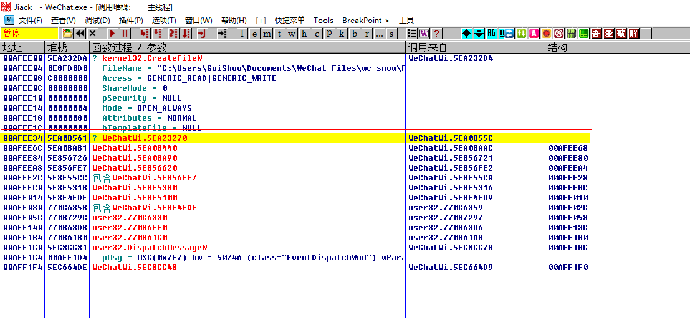Run the program with the play icon
The height and width of the screenshot is (318, 690).
coord(112,34)
